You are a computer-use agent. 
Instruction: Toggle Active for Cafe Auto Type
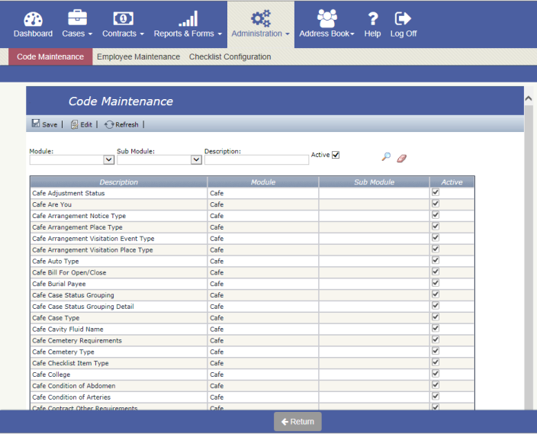[436, 260]
